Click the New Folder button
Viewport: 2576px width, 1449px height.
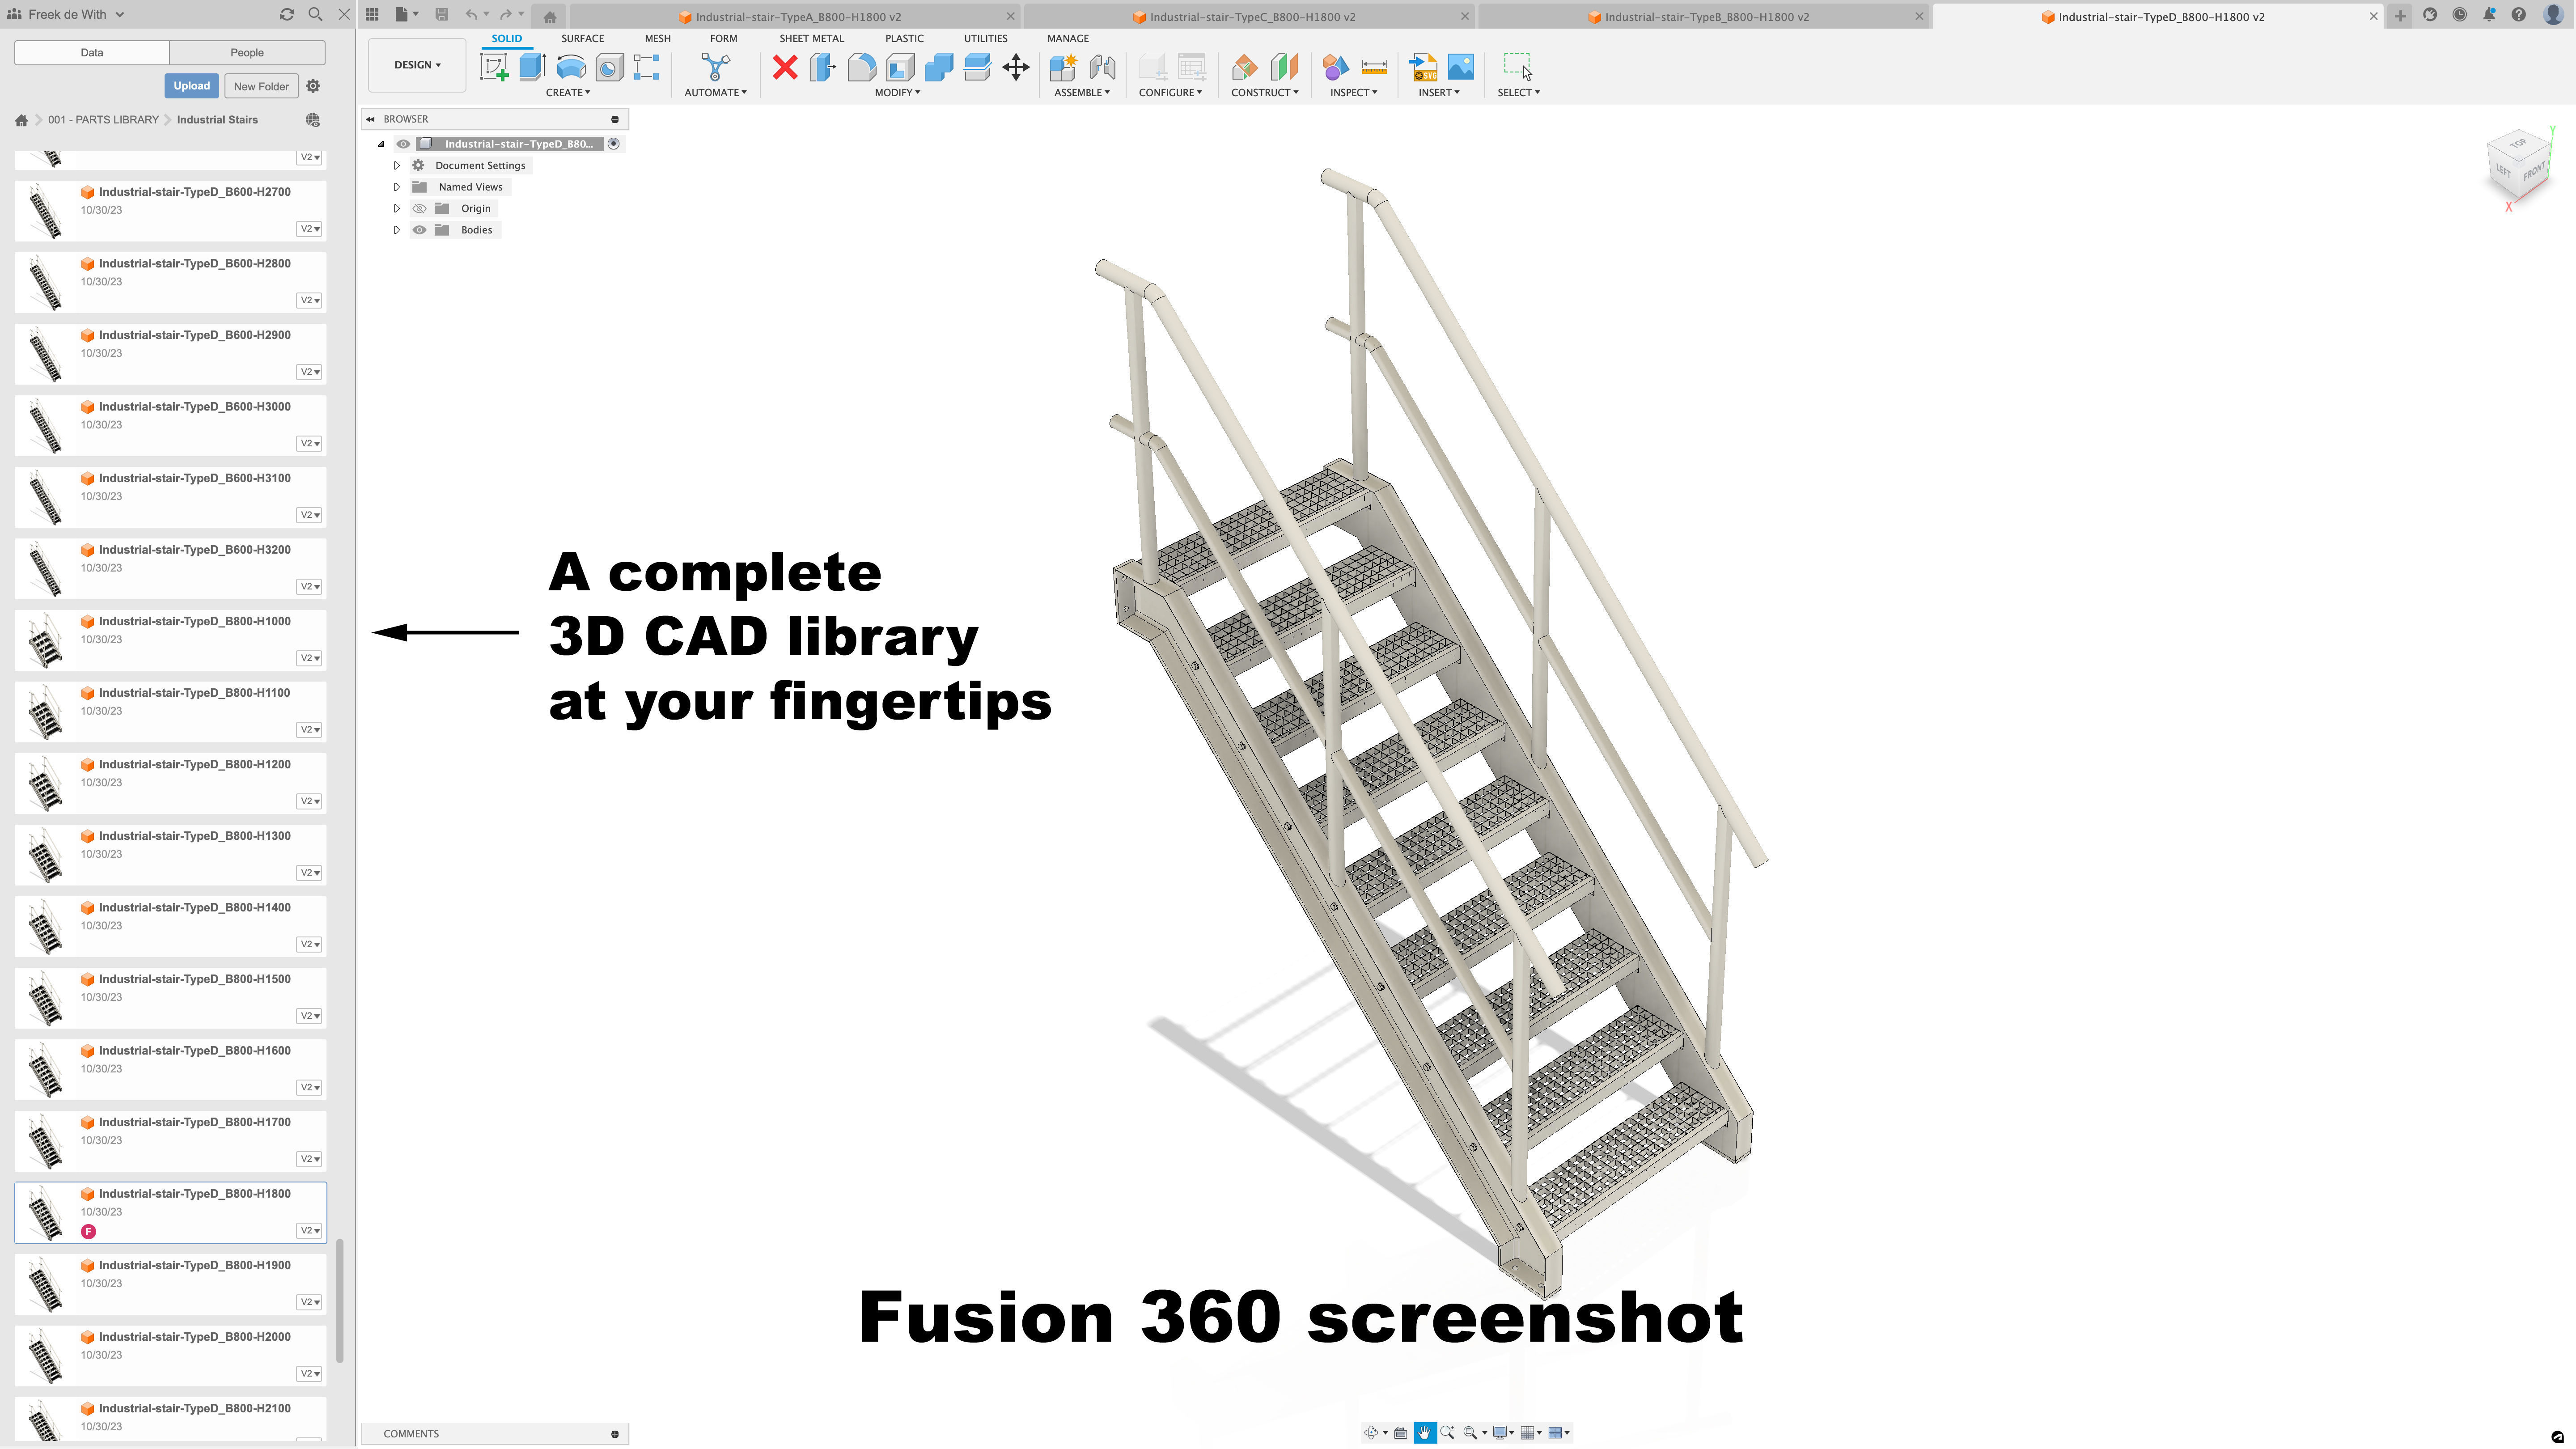[x=261, y=86]
